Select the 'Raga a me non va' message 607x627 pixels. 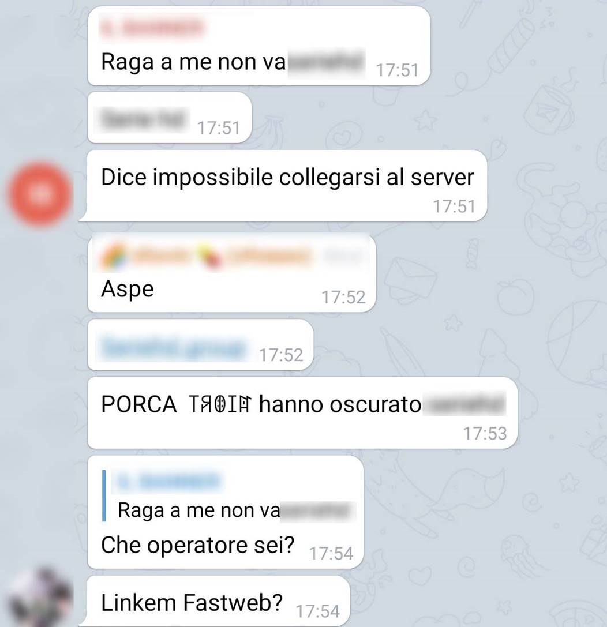(258, 46)
